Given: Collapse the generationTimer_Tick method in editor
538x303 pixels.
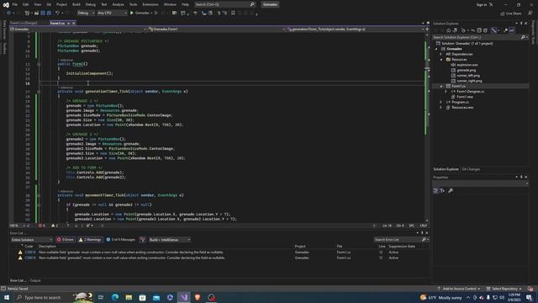Looking at the screenshot, I should point(39,92).
